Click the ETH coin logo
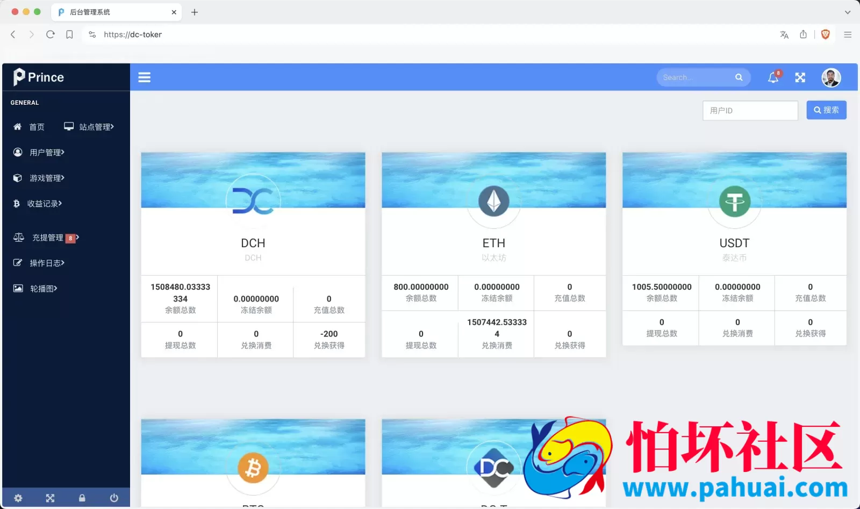 [494, 202]
